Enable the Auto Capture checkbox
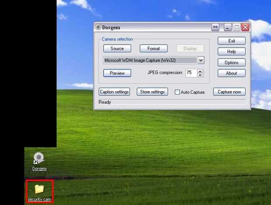 coord(177,92)
